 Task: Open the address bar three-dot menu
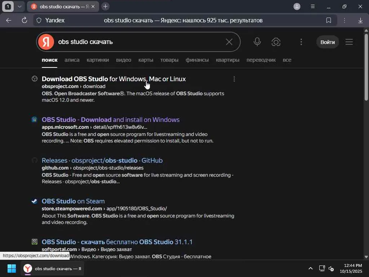click(x=344, y=21)
